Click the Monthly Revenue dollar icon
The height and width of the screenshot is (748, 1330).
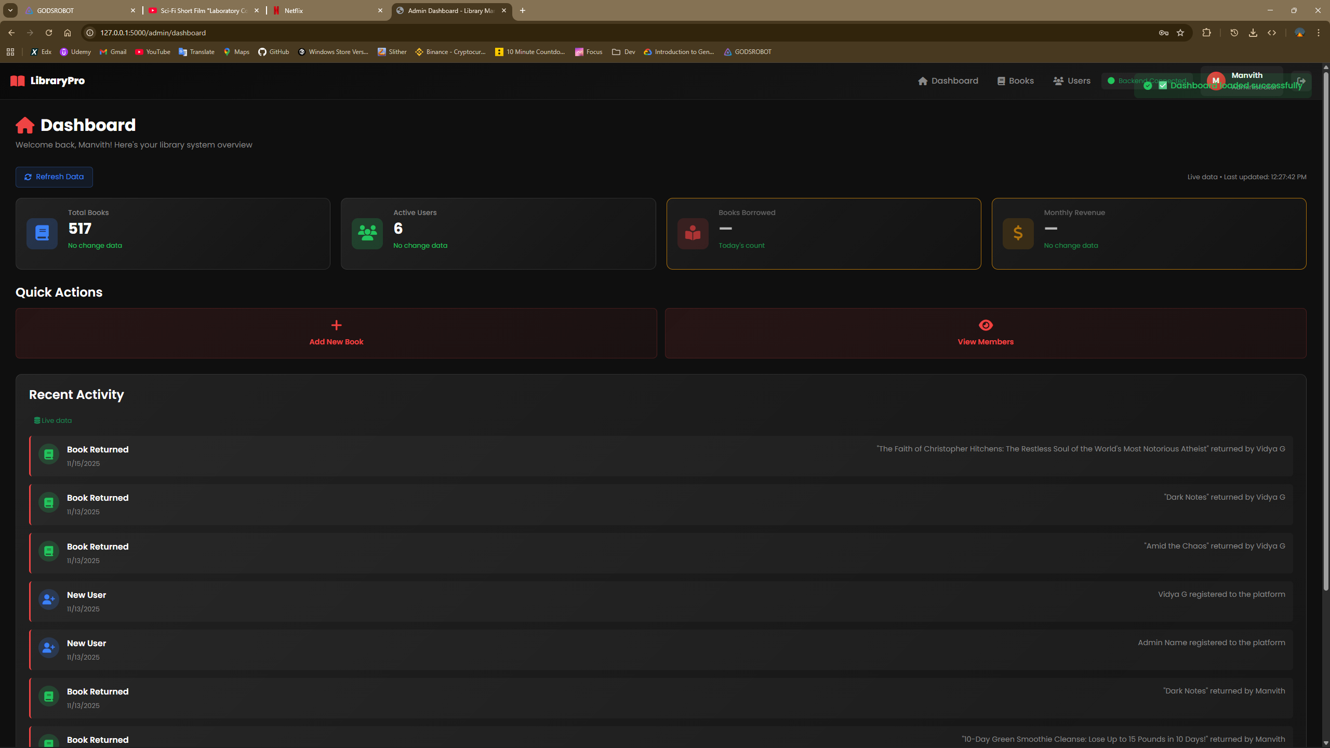[x=1018, y=233]
